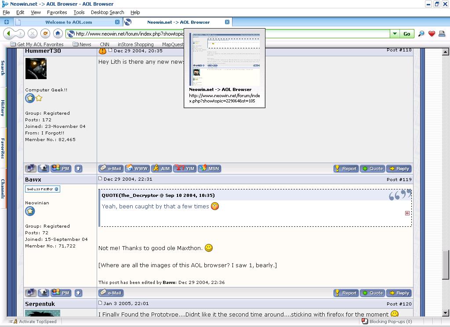Click the YIM icon under HummerT30's post
This screenshot has height=327, width=450.
(185, 168)
